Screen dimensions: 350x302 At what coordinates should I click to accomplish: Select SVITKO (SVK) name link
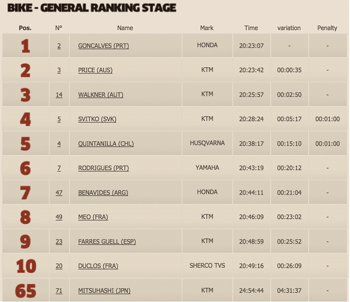click(97, 119)
